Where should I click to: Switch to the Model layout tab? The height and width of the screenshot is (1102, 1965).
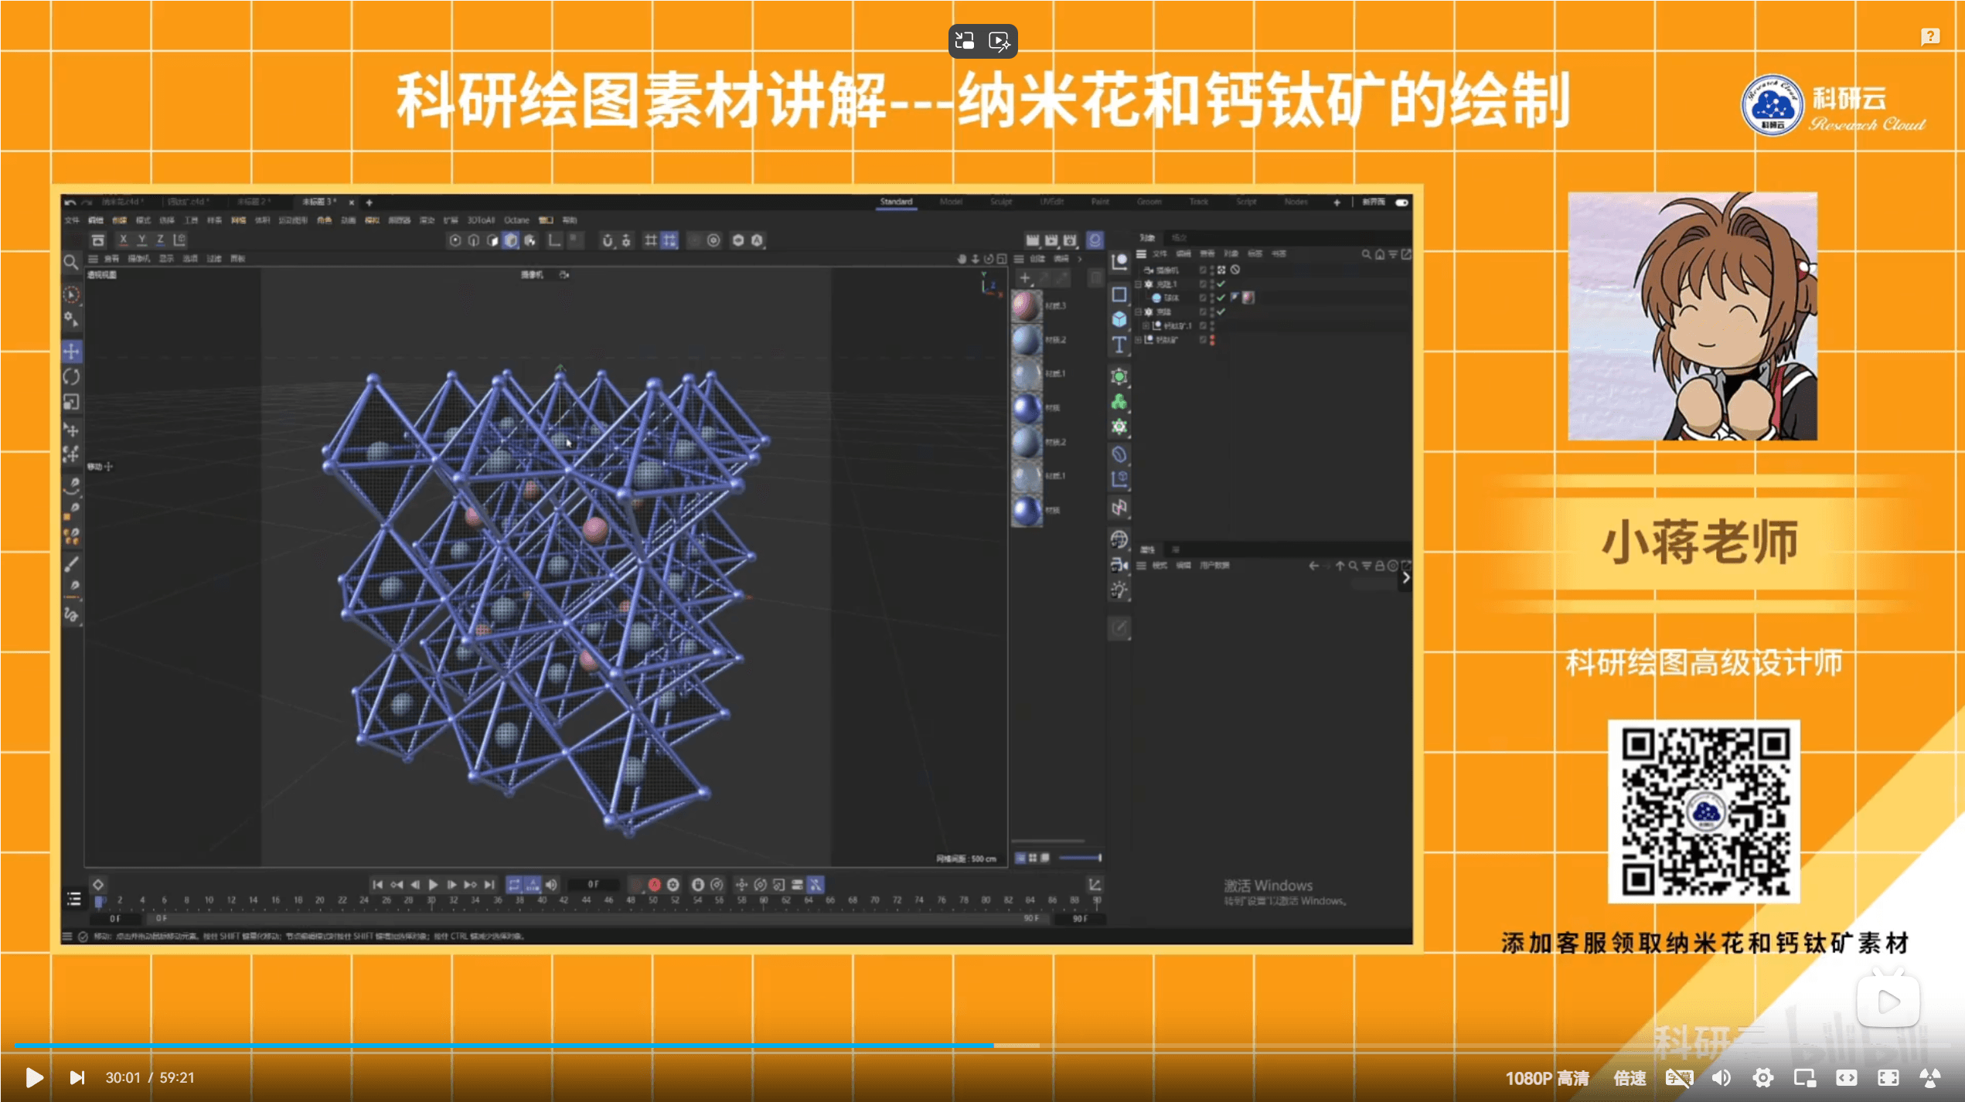(951, 202)
